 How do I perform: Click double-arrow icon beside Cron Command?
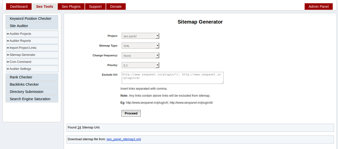pyautogui.click(x=8, y=62)
